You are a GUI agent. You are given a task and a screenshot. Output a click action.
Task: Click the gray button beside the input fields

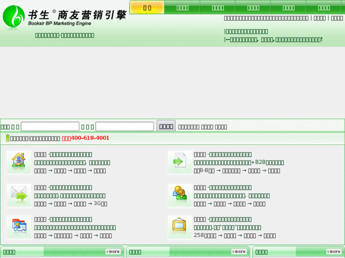click(166, 126)
